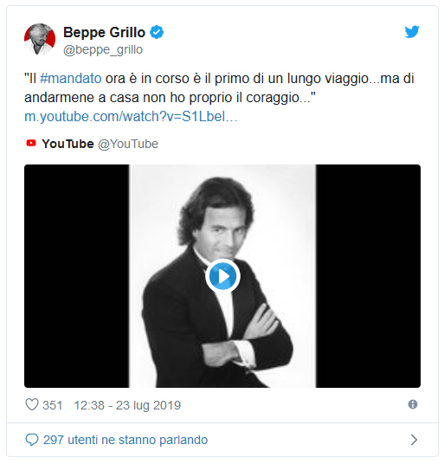Click the info circle icon

click(413, 404)
